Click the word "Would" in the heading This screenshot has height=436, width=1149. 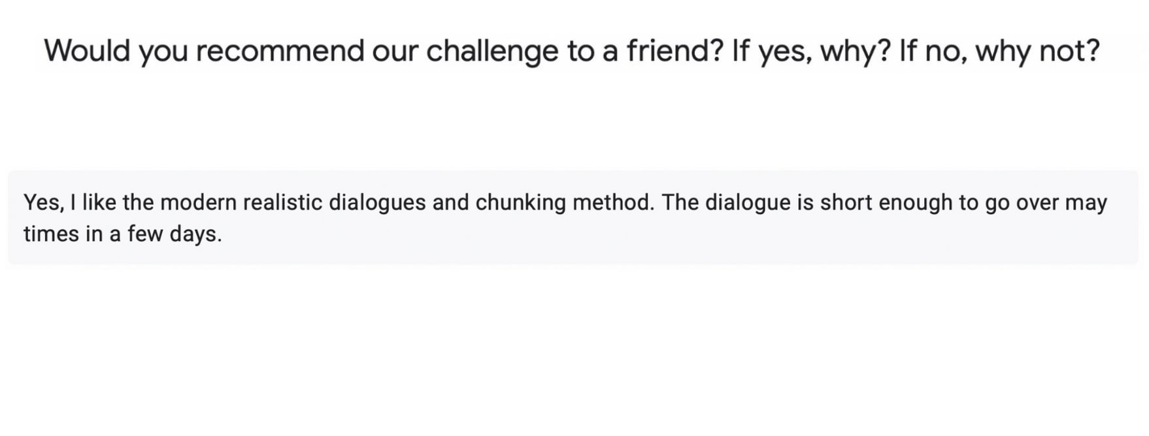88,51
